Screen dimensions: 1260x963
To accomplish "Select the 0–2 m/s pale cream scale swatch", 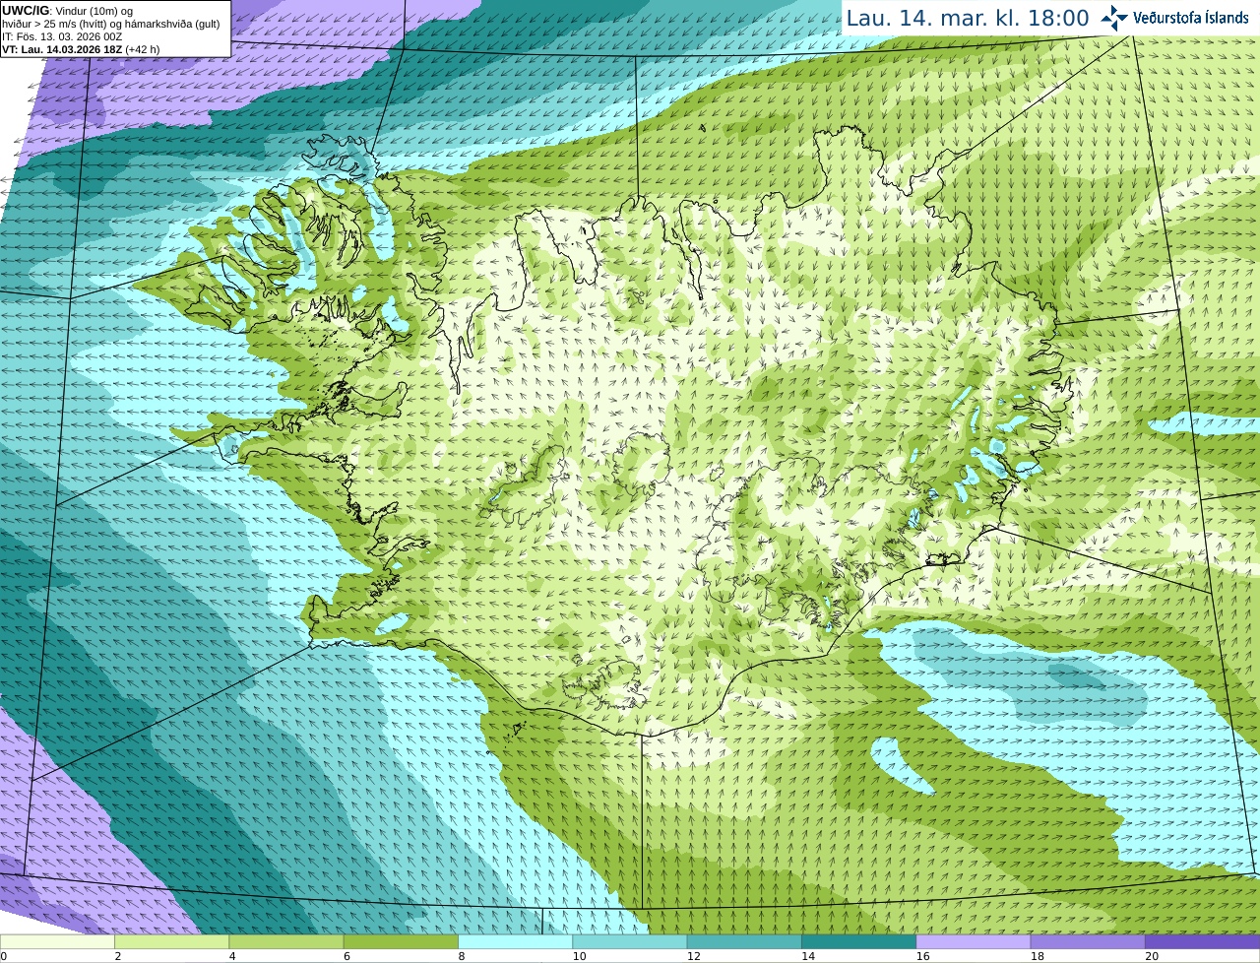I will click(x=57, y=941).
